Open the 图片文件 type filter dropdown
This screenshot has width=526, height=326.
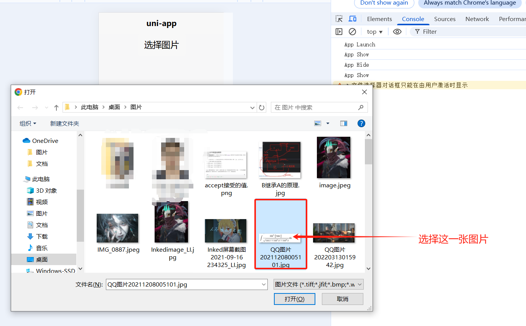[x=318, y=284]
